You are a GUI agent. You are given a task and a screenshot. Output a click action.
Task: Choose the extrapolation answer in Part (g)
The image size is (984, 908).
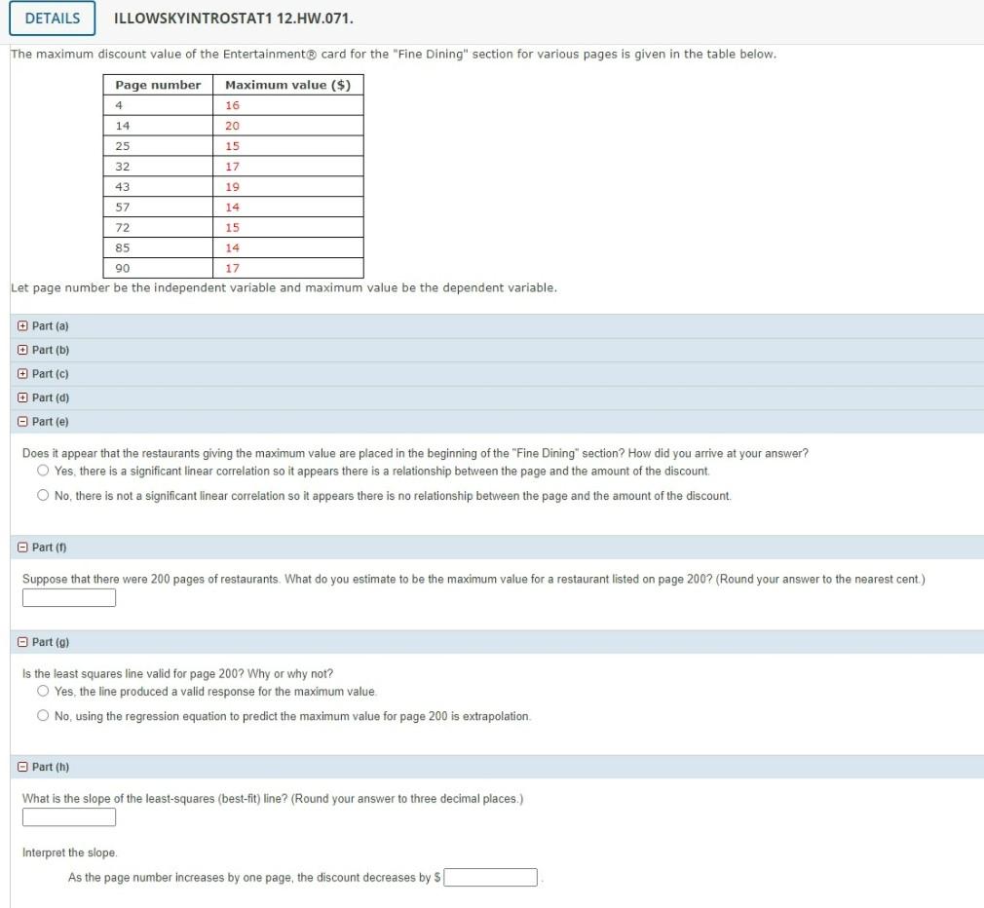(43, 716)
